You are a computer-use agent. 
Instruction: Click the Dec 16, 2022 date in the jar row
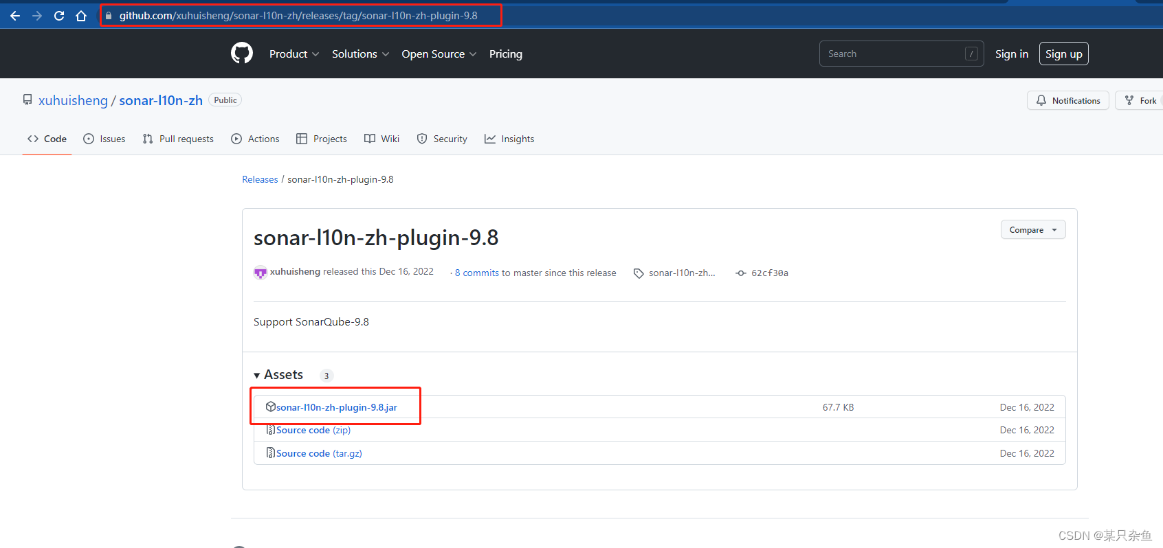[1027, 407]
